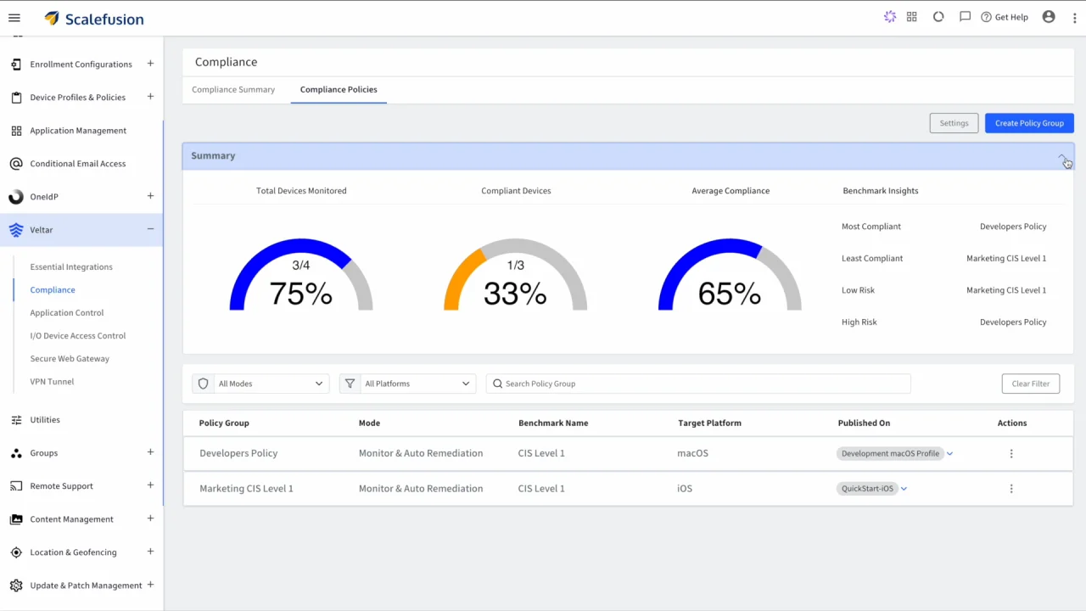
Task: Switch to the Compliance Summary tab
Action: tap(233, 89)
